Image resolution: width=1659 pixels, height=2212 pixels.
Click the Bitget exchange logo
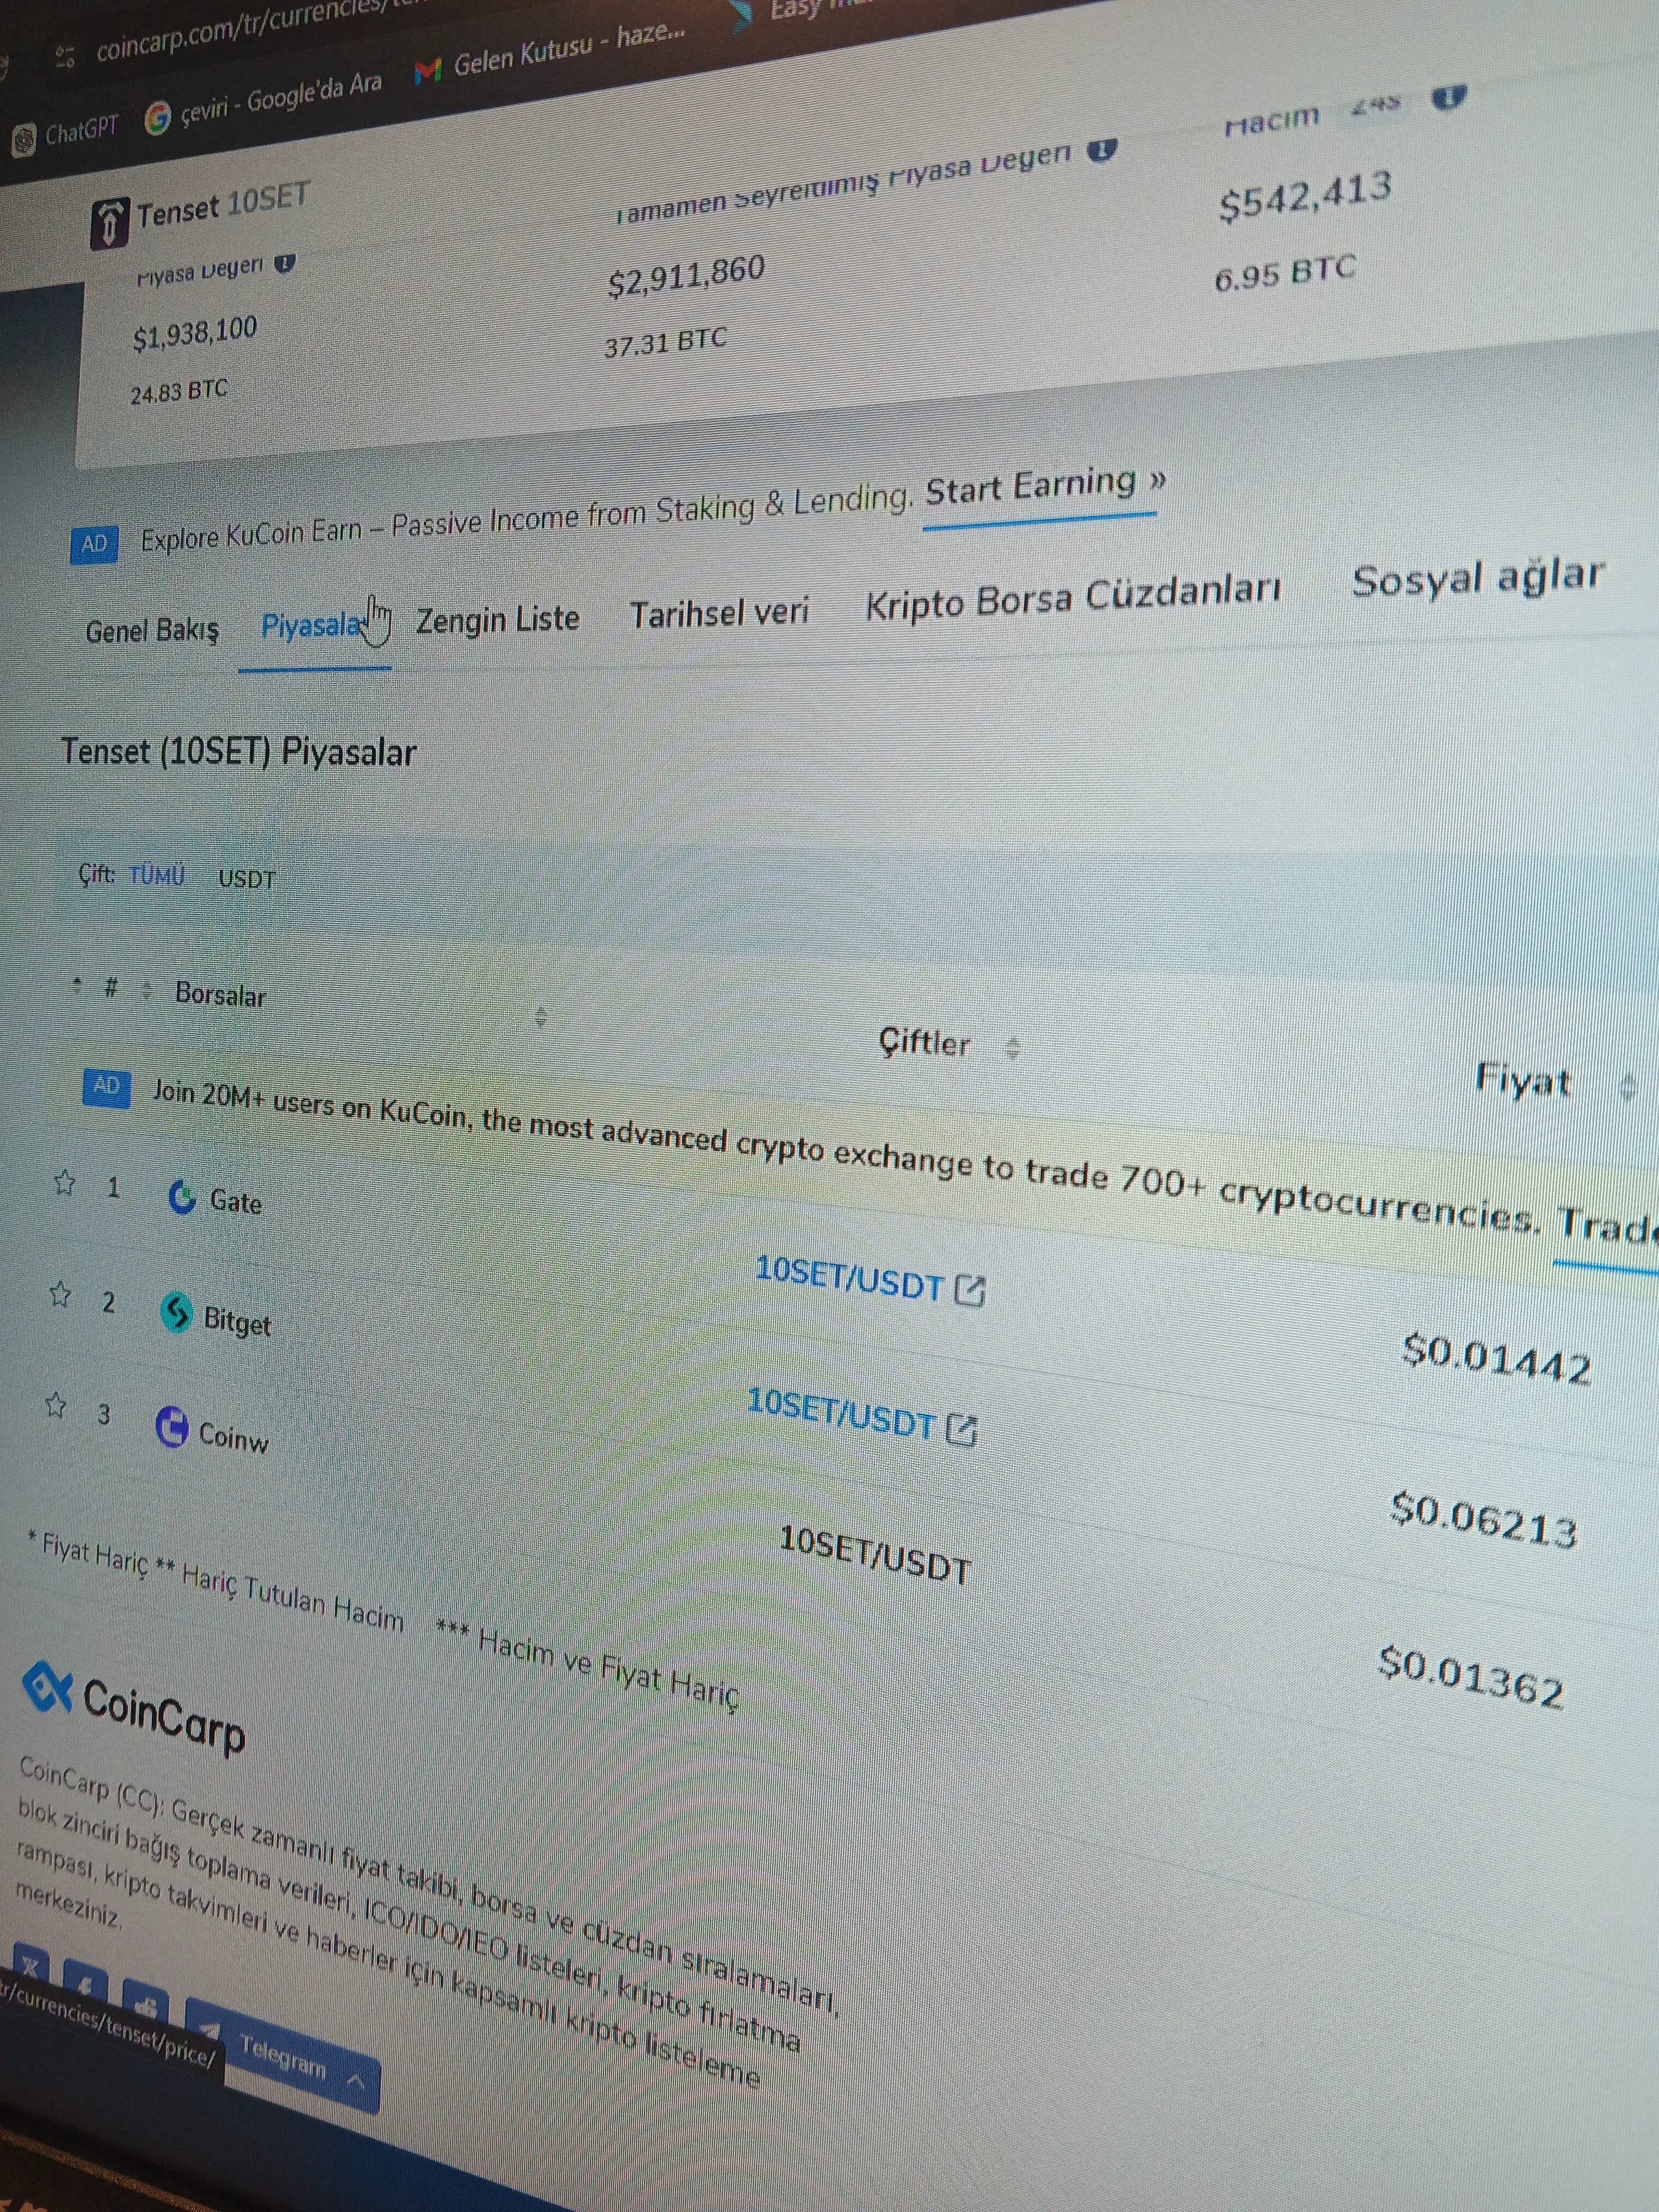click(x=177, y=1312)
